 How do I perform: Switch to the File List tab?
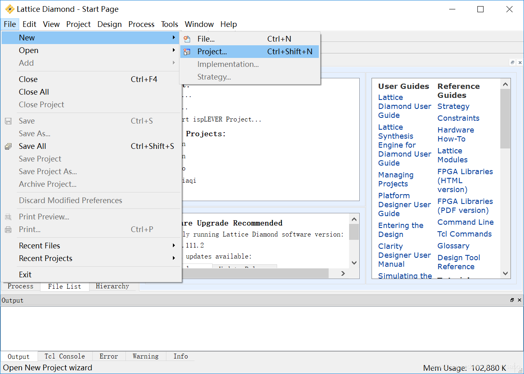click(65, 287)
